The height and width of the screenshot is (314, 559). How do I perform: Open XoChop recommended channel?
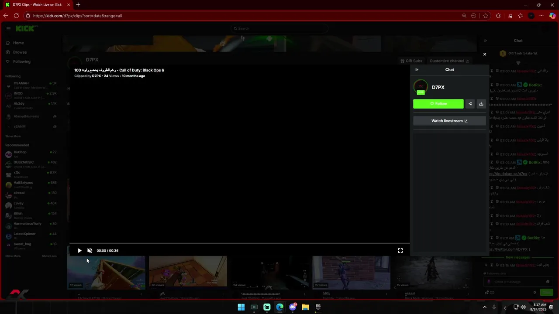coord(31,154)
